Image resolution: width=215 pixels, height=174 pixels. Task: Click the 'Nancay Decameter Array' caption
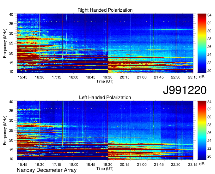click(x=46, y=170)
